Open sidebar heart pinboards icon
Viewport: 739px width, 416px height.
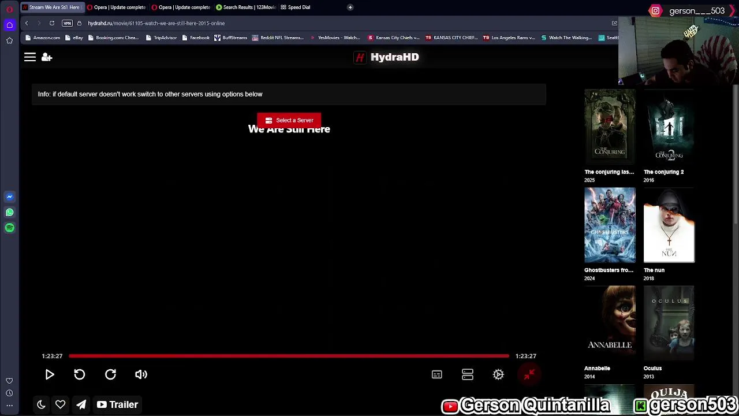tap(9, 381)
